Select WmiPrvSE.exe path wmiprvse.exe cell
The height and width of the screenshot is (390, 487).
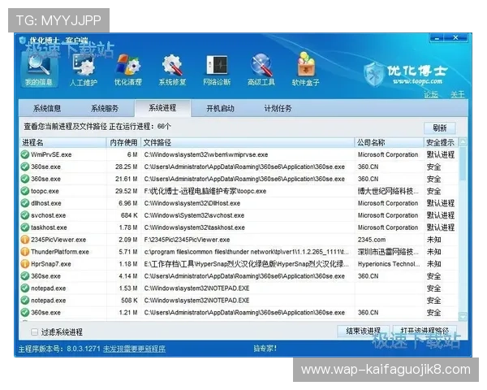[x=205, y=154]
